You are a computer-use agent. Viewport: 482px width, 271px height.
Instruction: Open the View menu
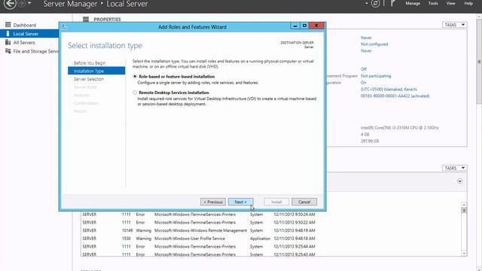click(450, 3)
